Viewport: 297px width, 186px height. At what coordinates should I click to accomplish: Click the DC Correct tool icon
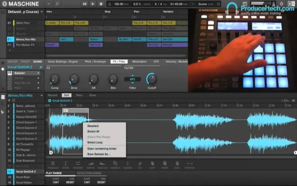[x=115, y=163]
